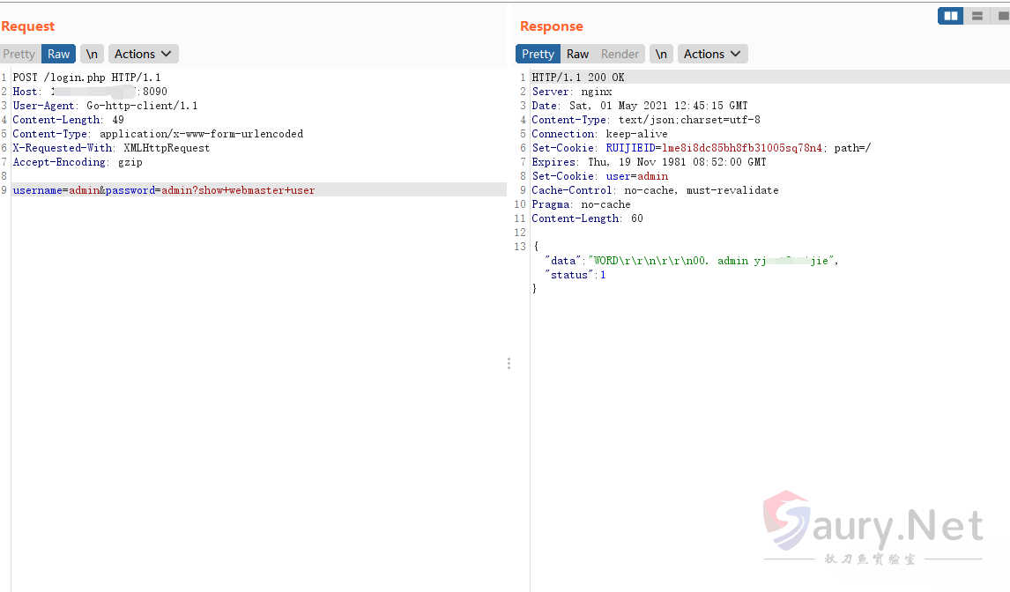Click the three-dot pane divider handle
1010x592 pixels.
[509, 363]
